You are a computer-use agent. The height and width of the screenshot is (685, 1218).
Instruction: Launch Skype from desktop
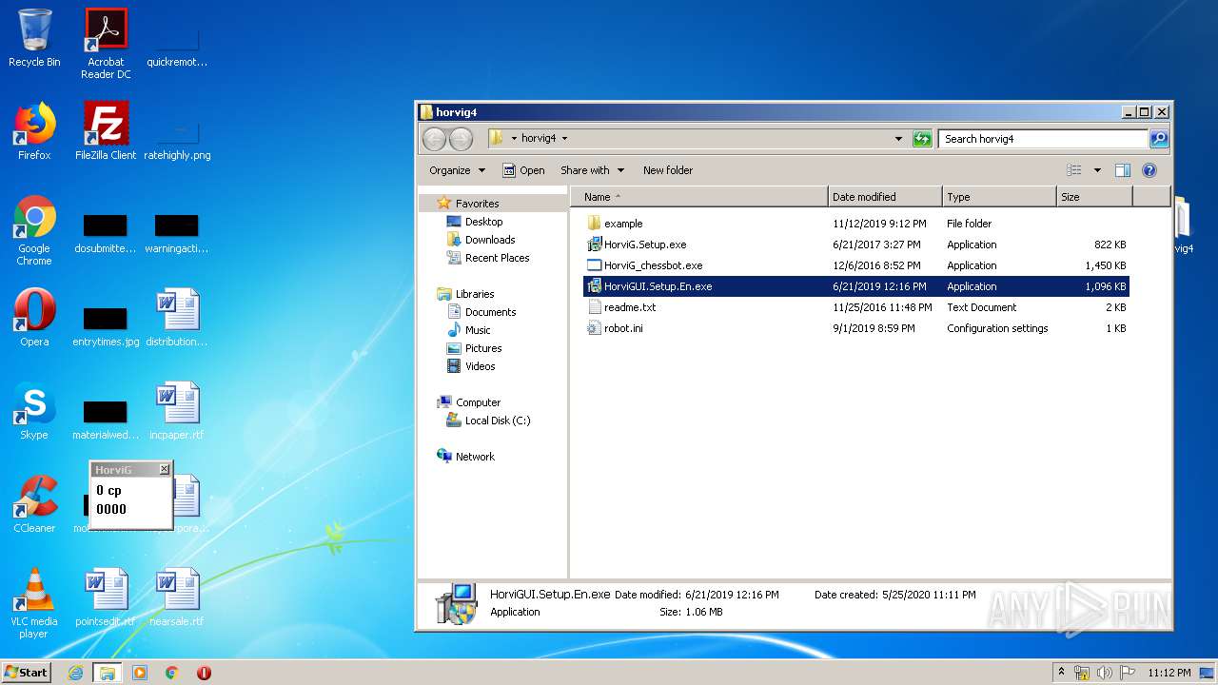coord(34,411)
